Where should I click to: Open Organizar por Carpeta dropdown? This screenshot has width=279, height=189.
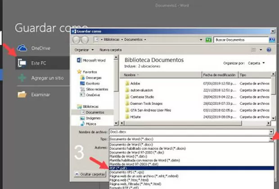point(256,63)
